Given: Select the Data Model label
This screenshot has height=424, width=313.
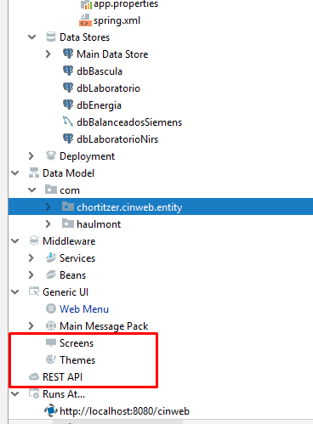Looking at the screenshot, I should (x=68, y=173).
